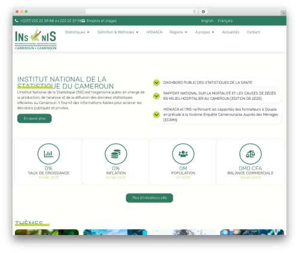299x253 pixels.
Task: Click the 0MD CFA value
Action: [251, 168]
